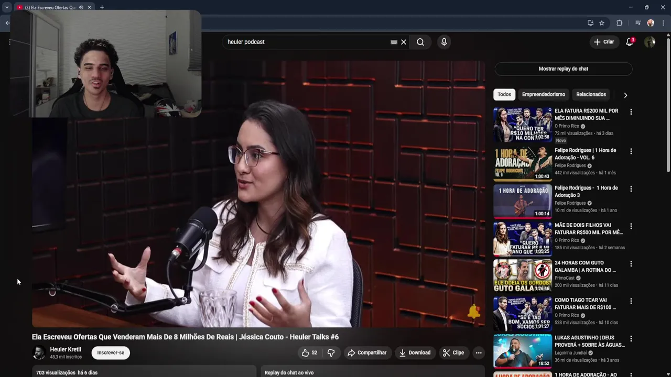Open the Heuler Kretli channel avatar
Image resolution: width=671 pixels, height=377 pixels.
coord(39,353)
